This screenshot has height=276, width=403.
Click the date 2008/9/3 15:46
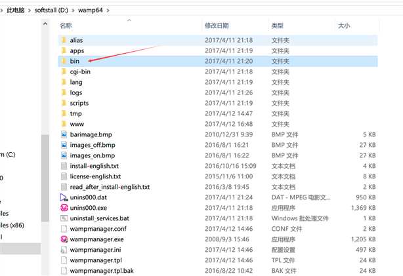(227, 239)
